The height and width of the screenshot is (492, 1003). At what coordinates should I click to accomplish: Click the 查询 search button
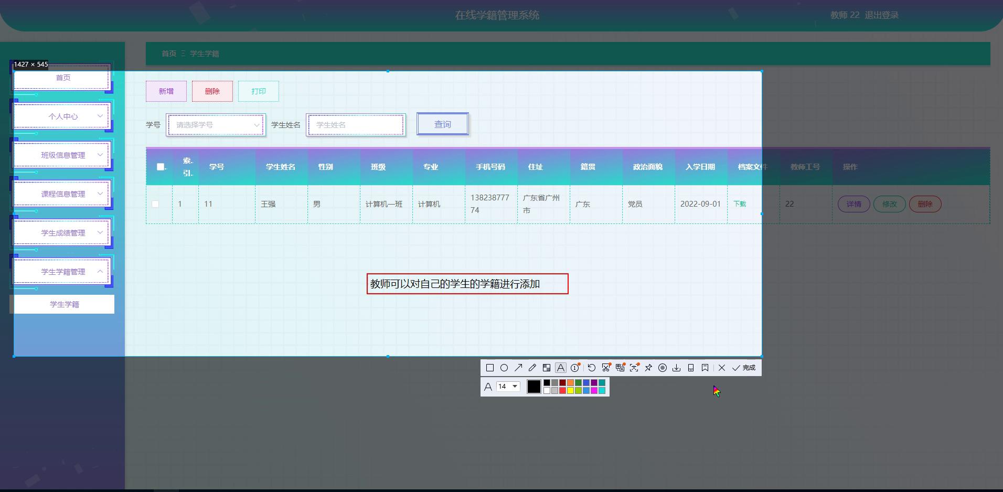(443, 124)
